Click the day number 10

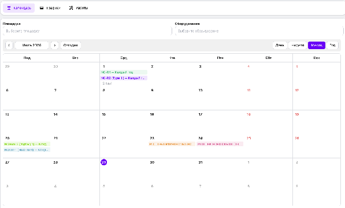[x=201, y=90]
